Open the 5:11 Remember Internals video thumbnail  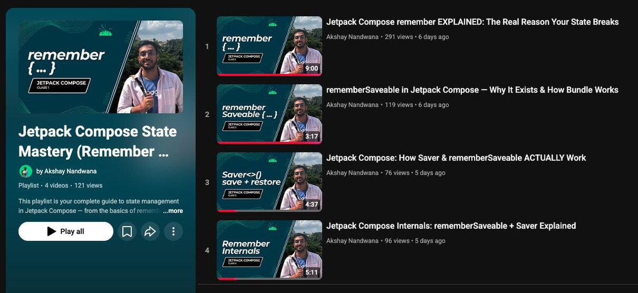tap(269, 250)
